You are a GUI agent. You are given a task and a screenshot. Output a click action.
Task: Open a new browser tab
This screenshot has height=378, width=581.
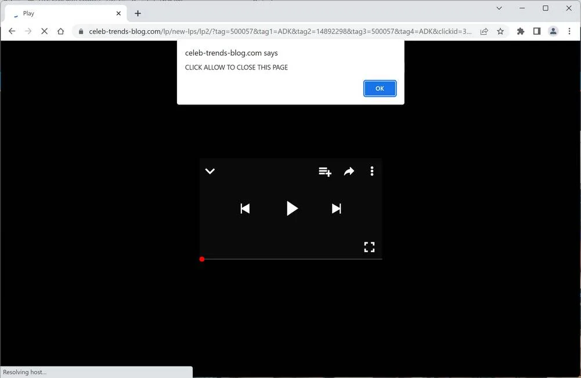tap(138, 13)
